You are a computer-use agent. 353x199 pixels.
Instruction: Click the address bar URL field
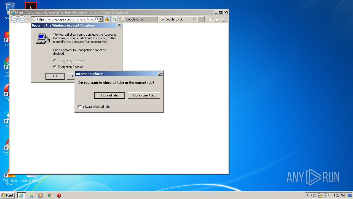[x=65, y=19]
